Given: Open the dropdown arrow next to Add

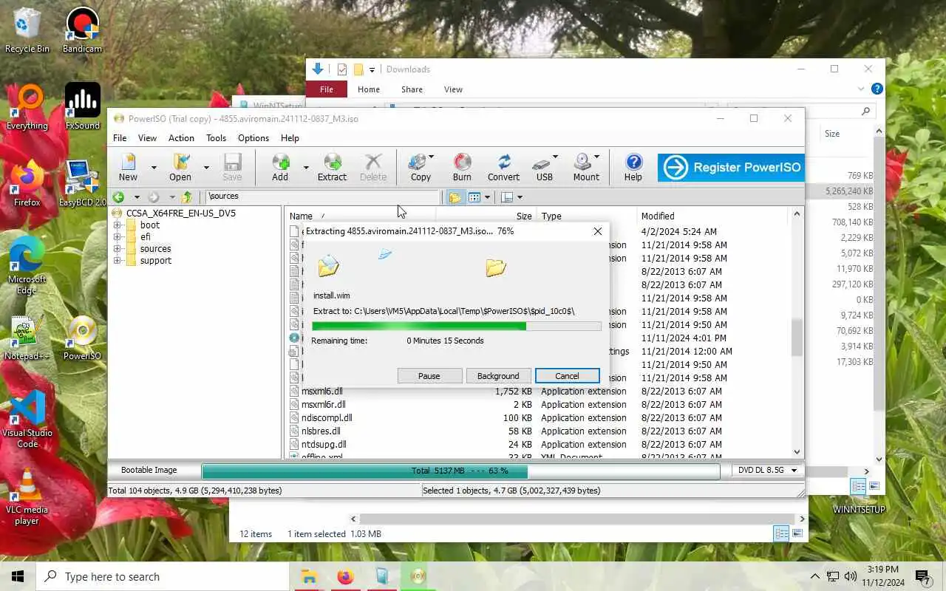Looking at the screenshot, I should [306, 168].
